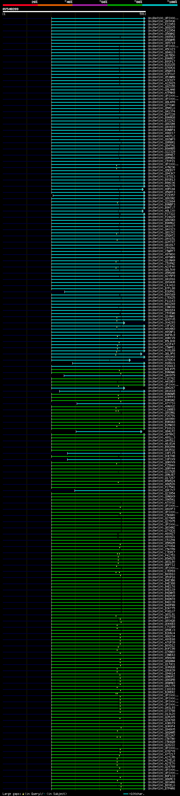This screenshot has width=180, height=796.
Task: Select the UniRef100_B9SP17 entry
Action: pyautogui.click(x=161, y=62)
